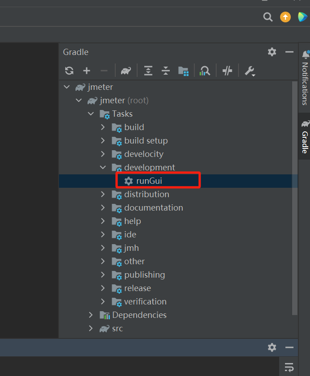Image resolution: width=310 pixels, height=376 pixels.
Task: Expand the documentation group
Action: click(x=103, y=207)
